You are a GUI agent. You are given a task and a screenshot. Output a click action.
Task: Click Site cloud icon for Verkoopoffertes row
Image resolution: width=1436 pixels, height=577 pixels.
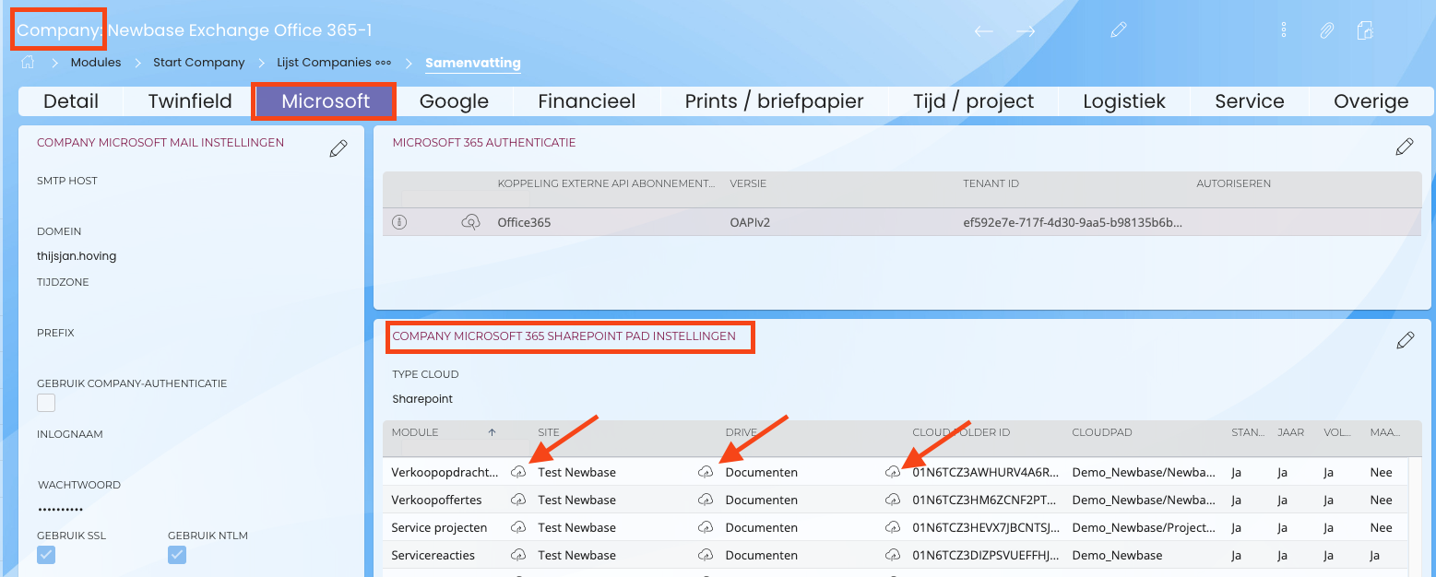[x=518, y=500]
